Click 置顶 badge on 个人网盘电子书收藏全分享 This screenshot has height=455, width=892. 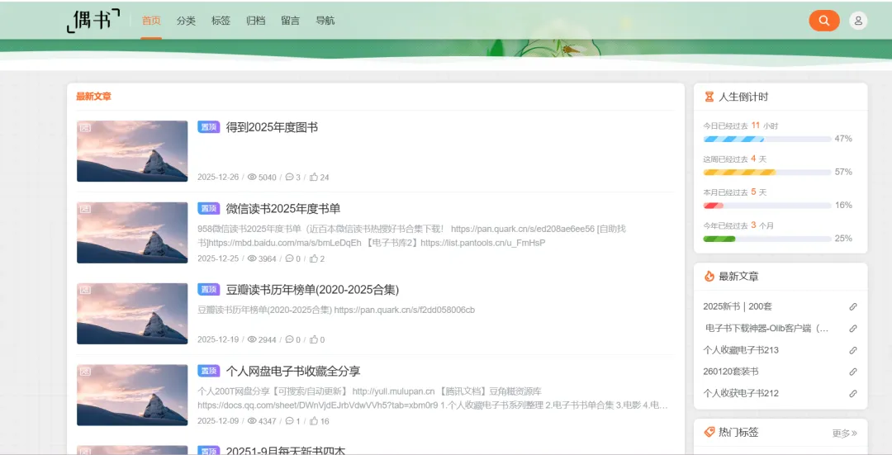click(209, 371)
